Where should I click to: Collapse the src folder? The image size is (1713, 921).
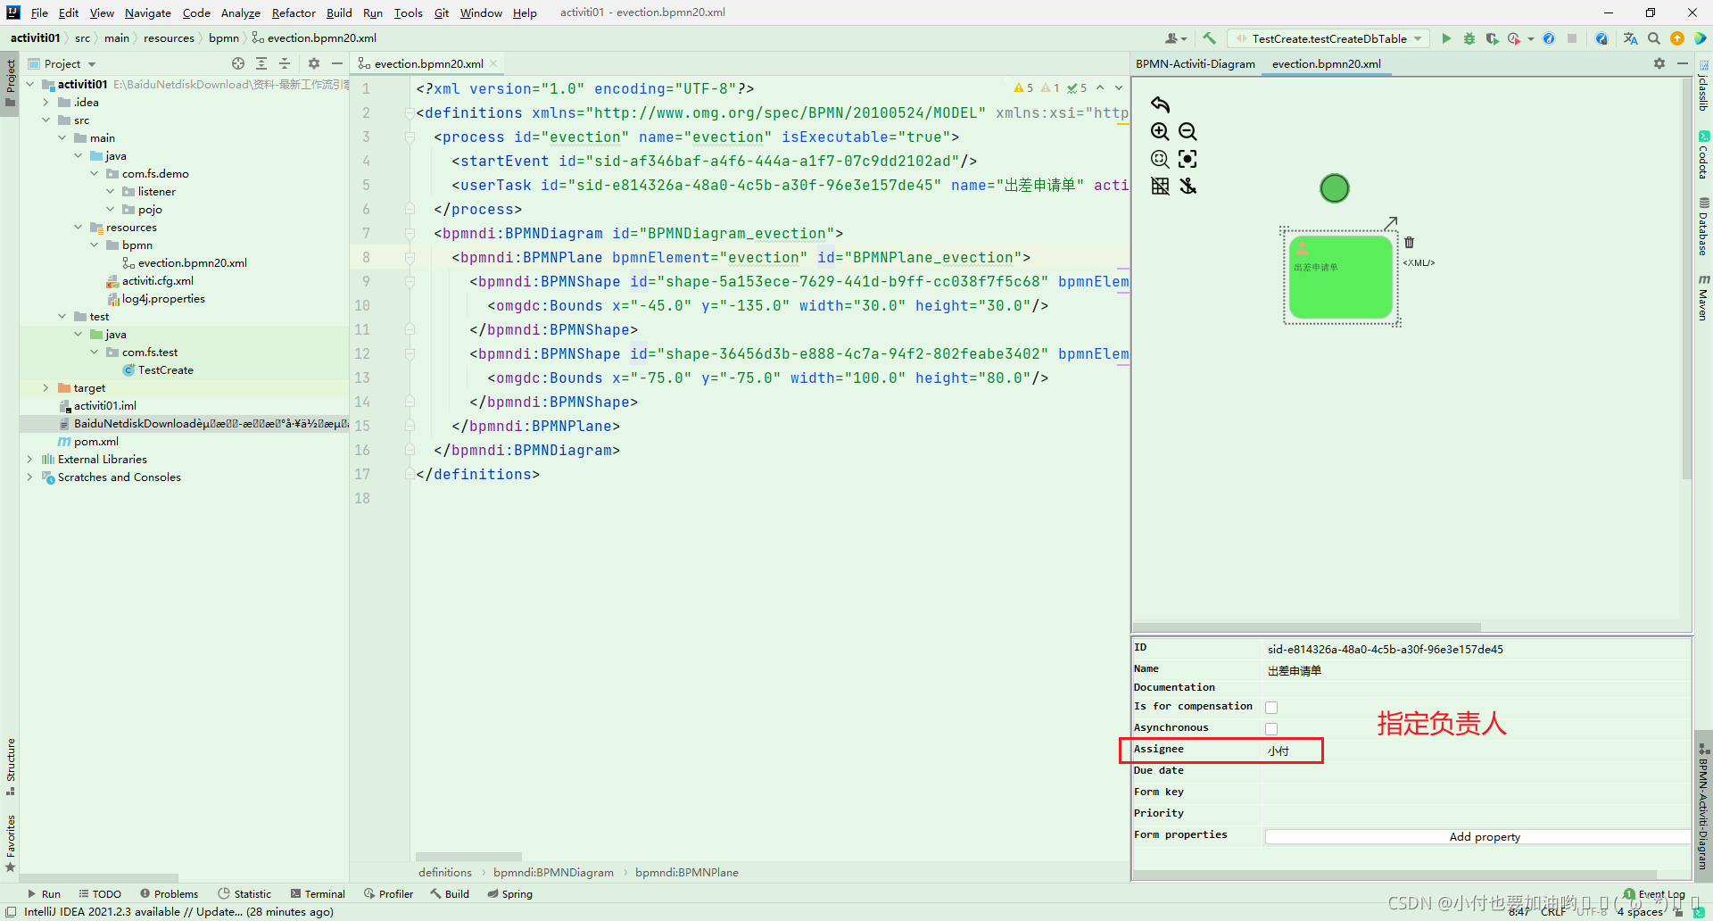(x=46, y=120)
